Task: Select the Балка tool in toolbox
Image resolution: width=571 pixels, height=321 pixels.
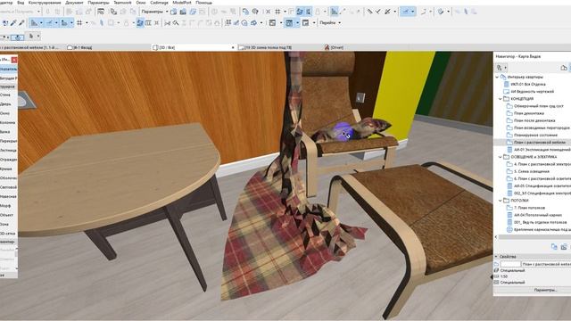Action: [5, 132]
